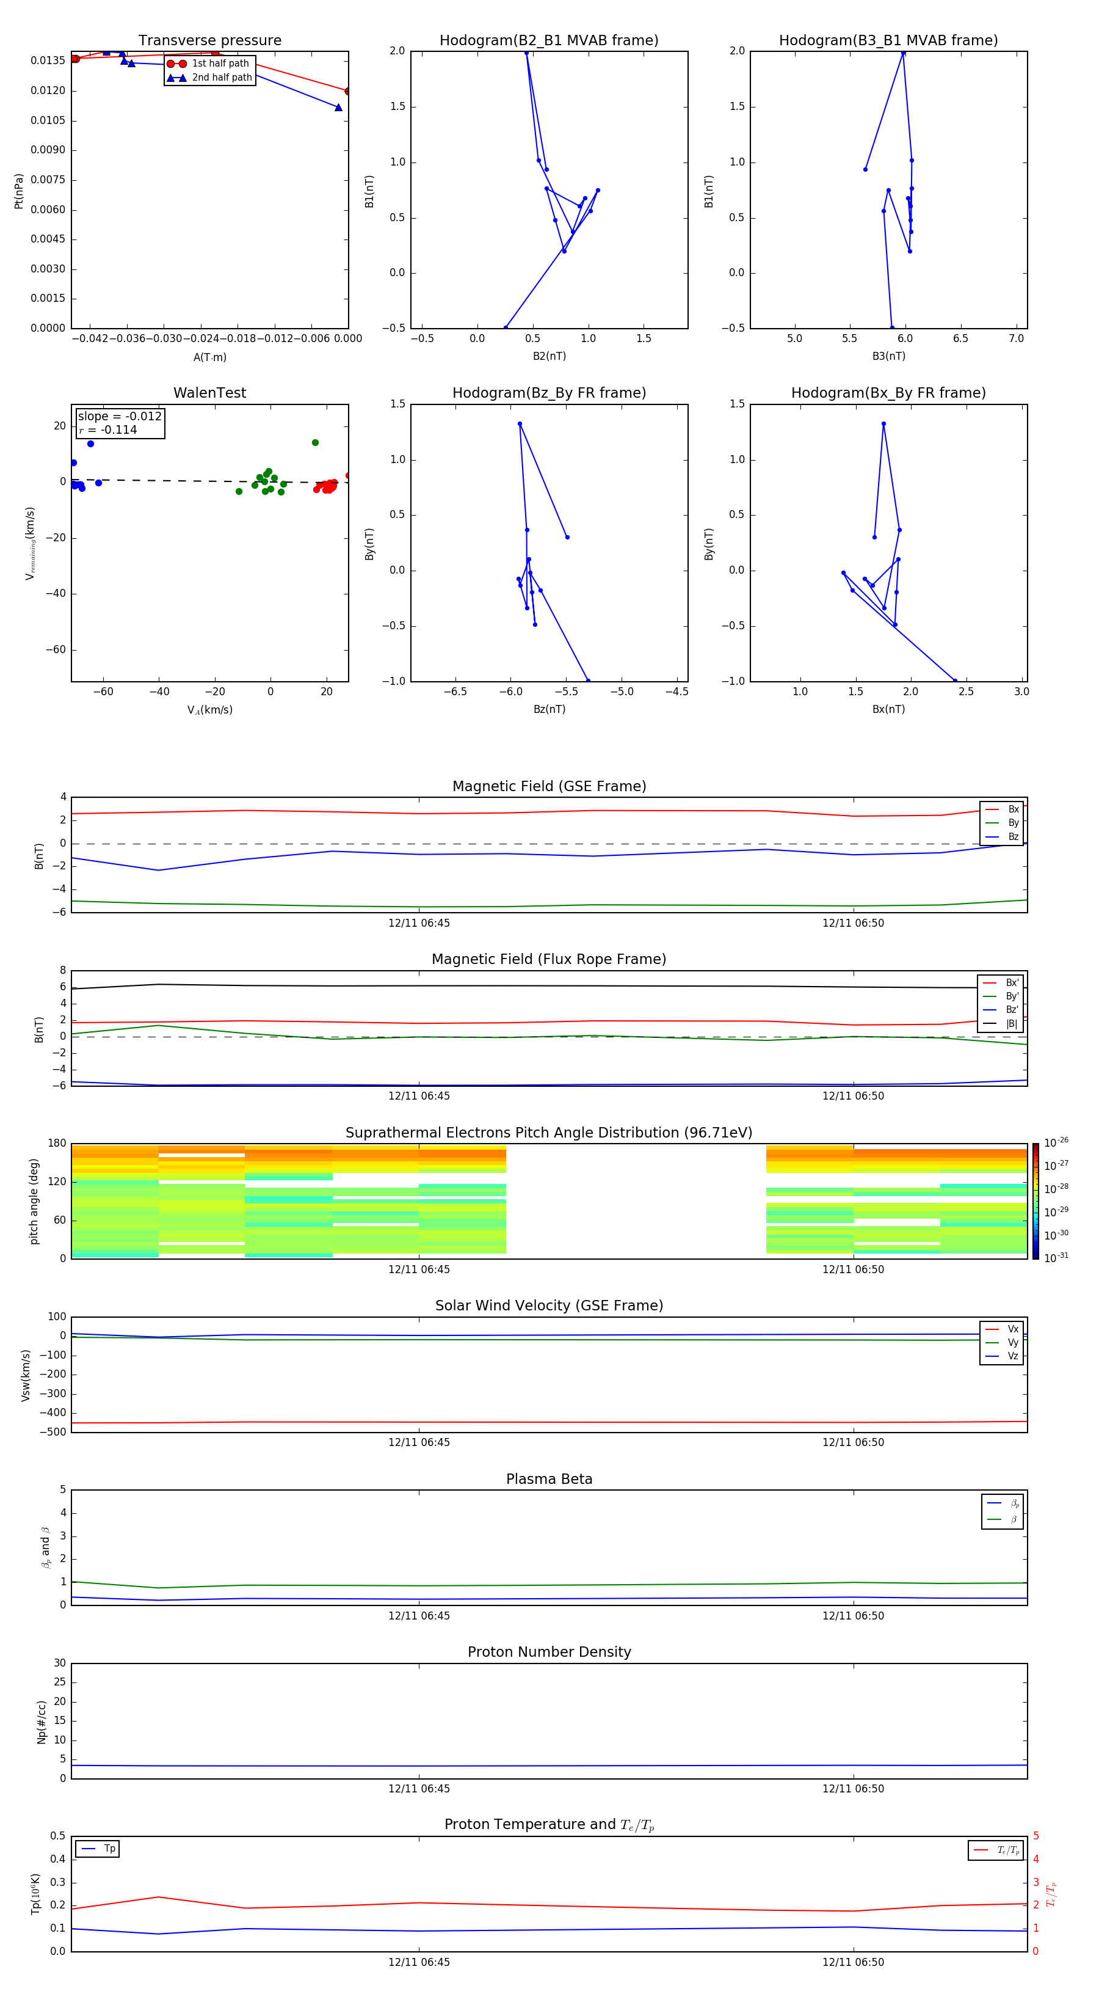
Task: Click the "Hodogram(Bz_By FR frame)" title
Action: [x=549, y=393]
